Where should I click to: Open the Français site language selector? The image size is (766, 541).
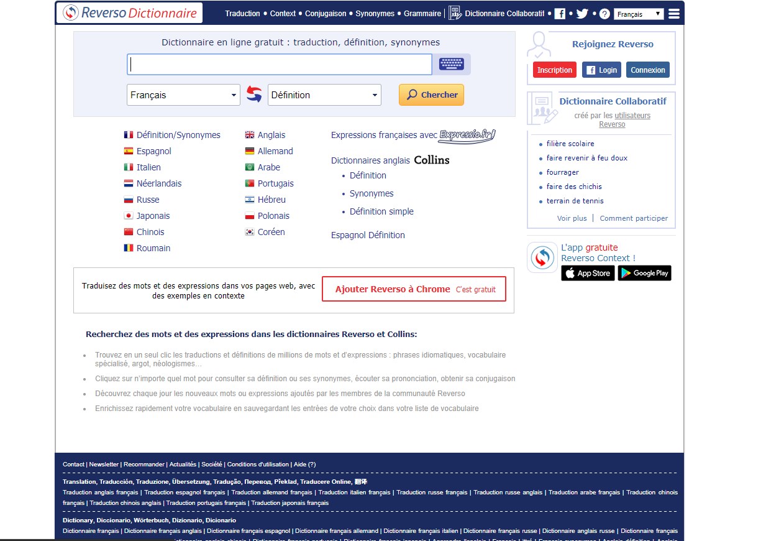point(639,13)
